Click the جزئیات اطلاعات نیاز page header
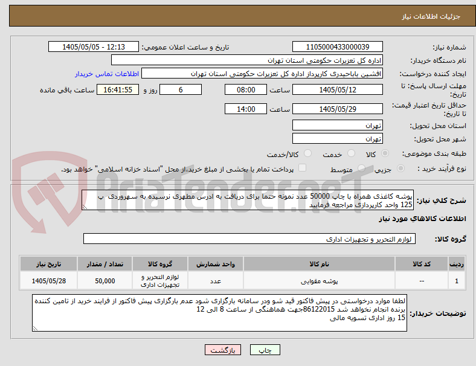The image size is (476, 366). [x=431, y=16]
